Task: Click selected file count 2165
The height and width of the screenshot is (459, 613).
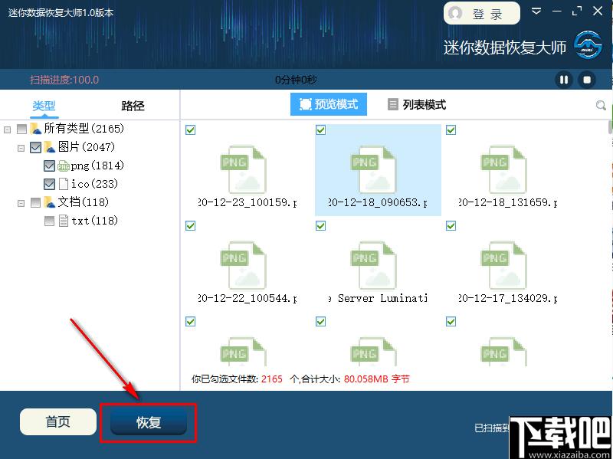Action: click(x=272, y=379)
